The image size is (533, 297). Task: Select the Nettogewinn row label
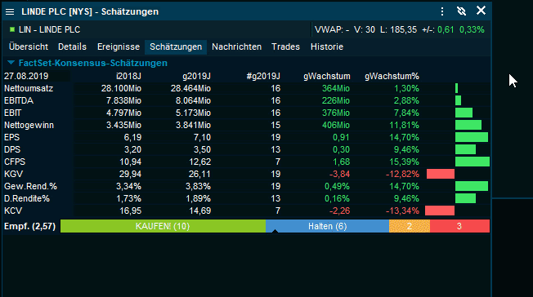tap(29, 126)
